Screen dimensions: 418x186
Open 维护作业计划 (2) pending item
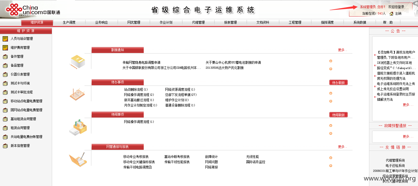pos(177,100)
